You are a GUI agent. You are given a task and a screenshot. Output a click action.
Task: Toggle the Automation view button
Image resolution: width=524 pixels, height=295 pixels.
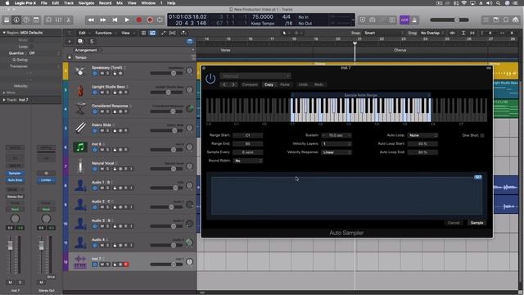163,33
